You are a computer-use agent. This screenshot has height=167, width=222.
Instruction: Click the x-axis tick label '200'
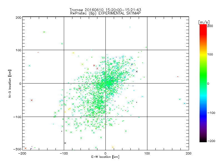tap(189, 153)
